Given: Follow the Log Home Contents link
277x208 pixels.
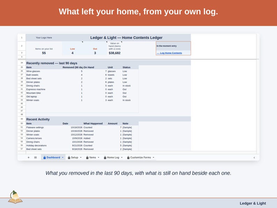Looking at the screenshot, I should click(171, 53).
